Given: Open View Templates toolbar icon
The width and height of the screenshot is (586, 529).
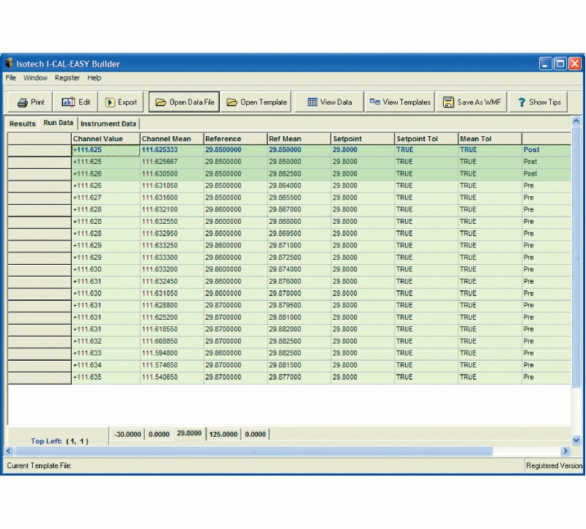Looking at the screenshot, I should [x=374, y=102].
